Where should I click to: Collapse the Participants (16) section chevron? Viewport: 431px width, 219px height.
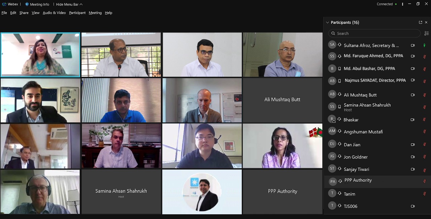tap(327, 23)
